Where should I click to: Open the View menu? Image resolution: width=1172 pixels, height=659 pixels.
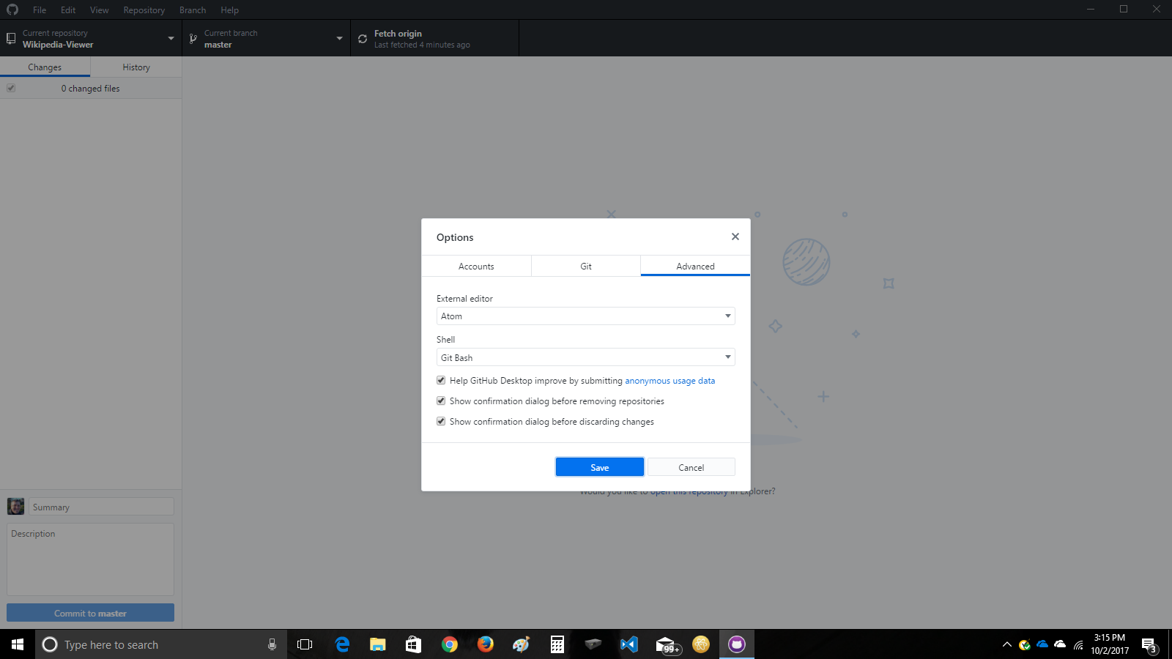coord(99,10)
